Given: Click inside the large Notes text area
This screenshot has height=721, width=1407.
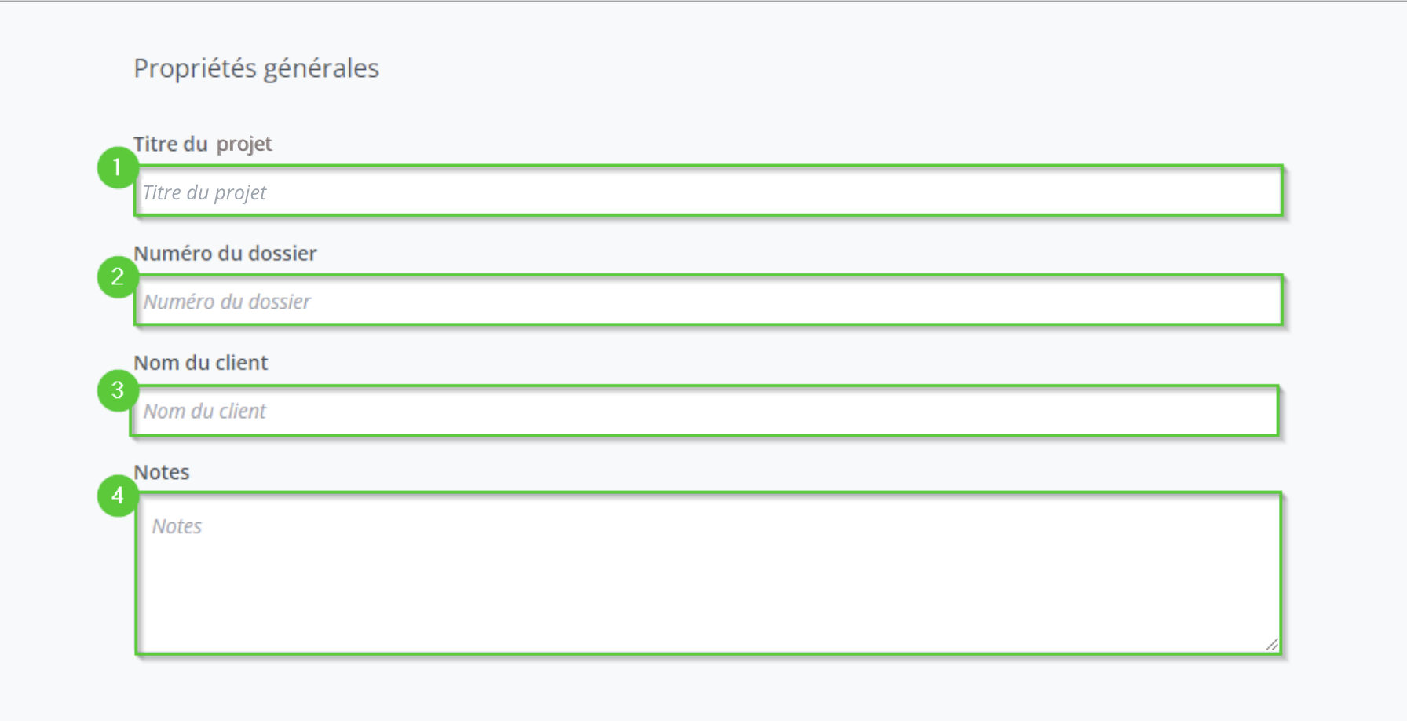Looking at the screenshot, I should (x=708, y=573).
